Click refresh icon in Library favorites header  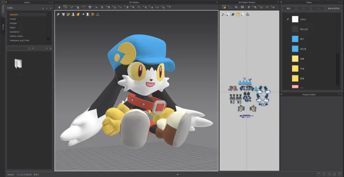(51, 8)
